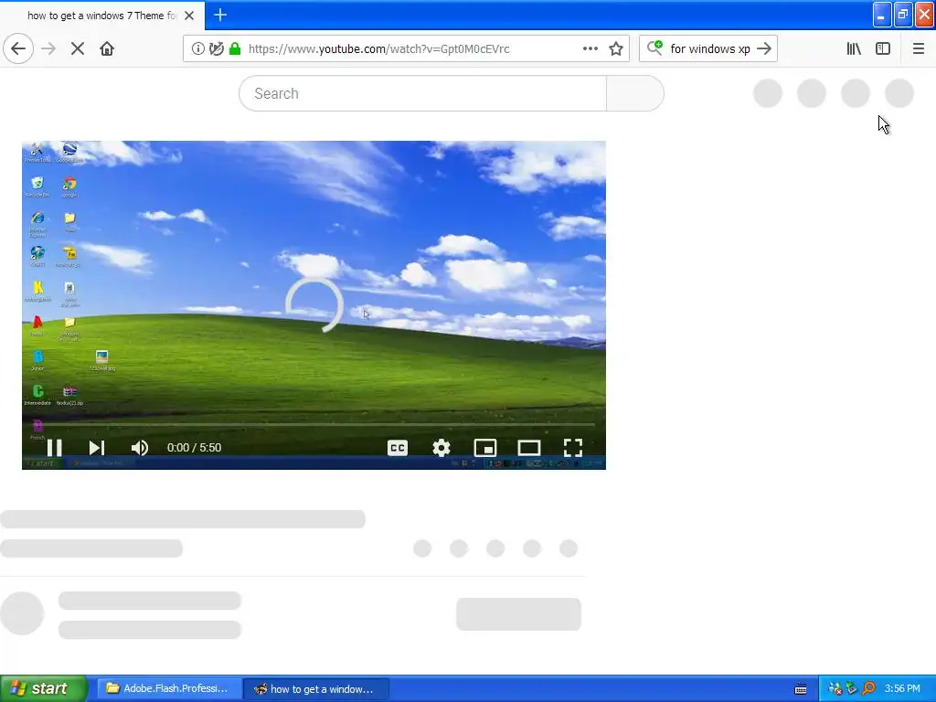The height and width of the screenshot is (702, 936).
Task: Pause the video
Action: [54, 448]
